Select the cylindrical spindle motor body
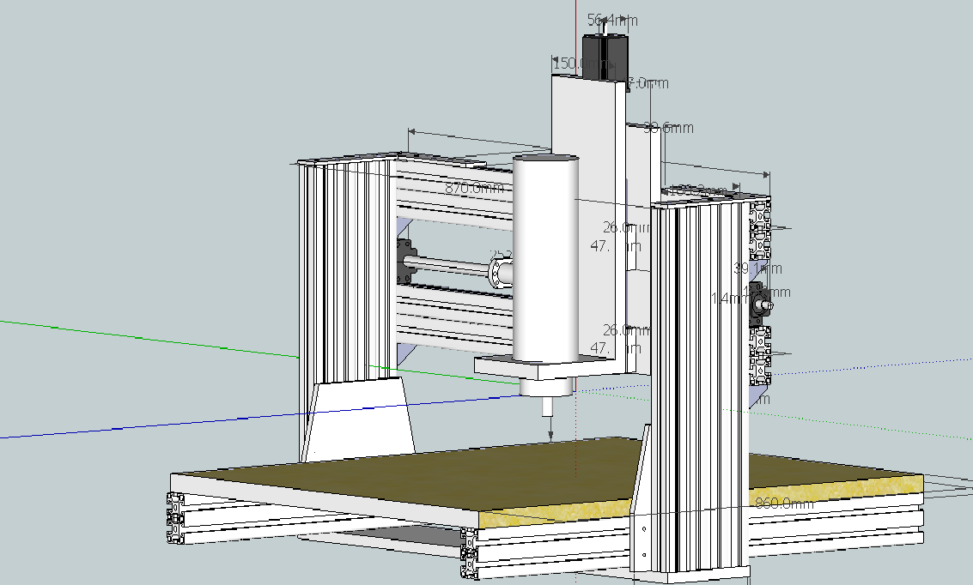 tap(545, 257)
